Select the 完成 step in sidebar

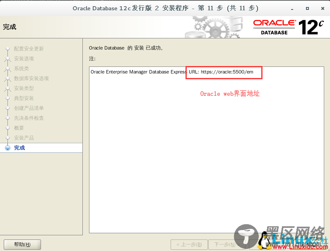point(41,148)
